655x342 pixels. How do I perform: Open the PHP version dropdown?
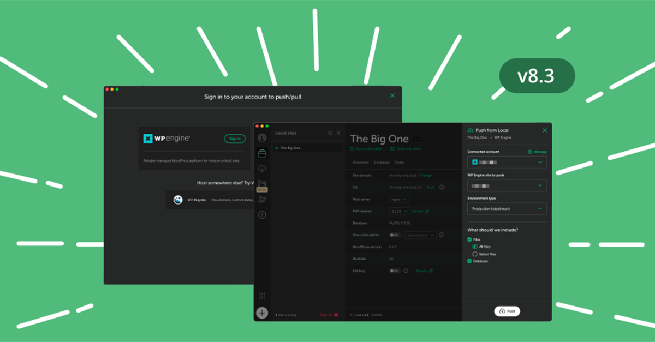click(399, 211)
